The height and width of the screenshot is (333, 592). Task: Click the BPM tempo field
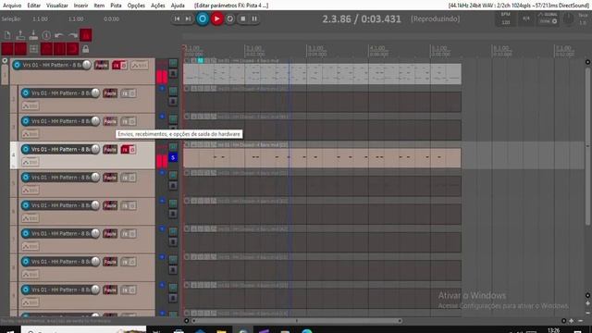pos(506,18)
